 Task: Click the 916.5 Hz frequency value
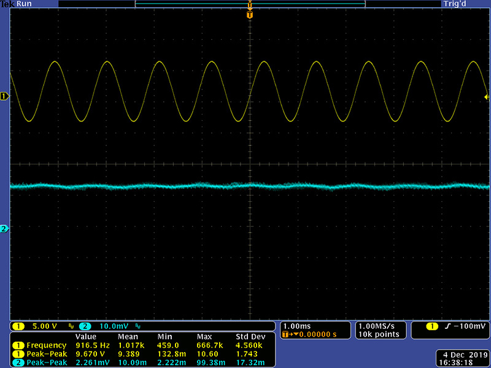pos(93,345)
